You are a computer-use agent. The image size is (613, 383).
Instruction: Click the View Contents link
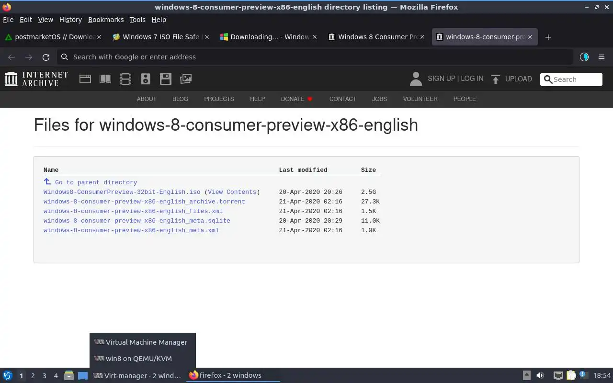point(232,192)
